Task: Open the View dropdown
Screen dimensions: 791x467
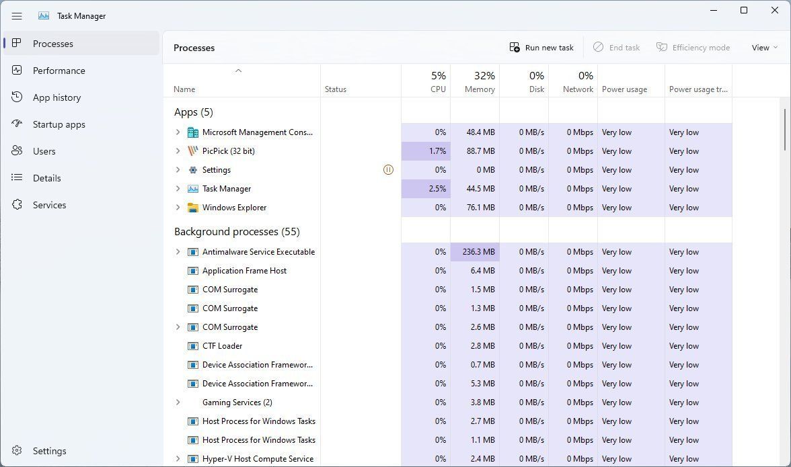Action: point(764,47)
